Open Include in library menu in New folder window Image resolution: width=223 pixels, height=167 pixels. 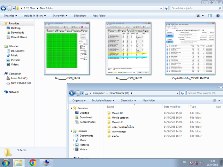coord(34,16)
